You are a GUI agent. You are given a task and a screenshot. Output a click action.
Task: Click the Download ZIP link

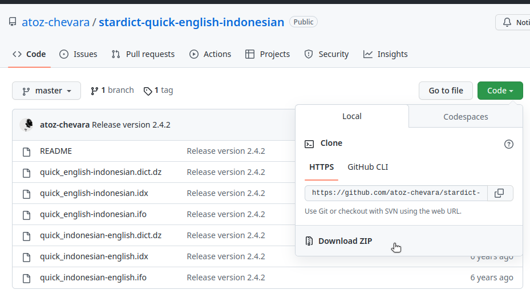[345, 241]
